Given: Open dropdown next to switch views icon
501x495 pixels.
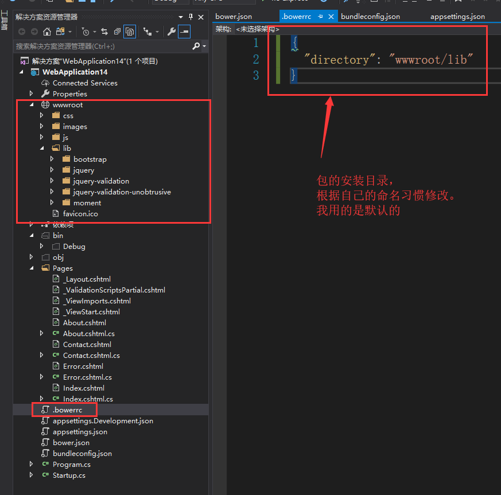Looking at the screenshot, I should point(70,32).
